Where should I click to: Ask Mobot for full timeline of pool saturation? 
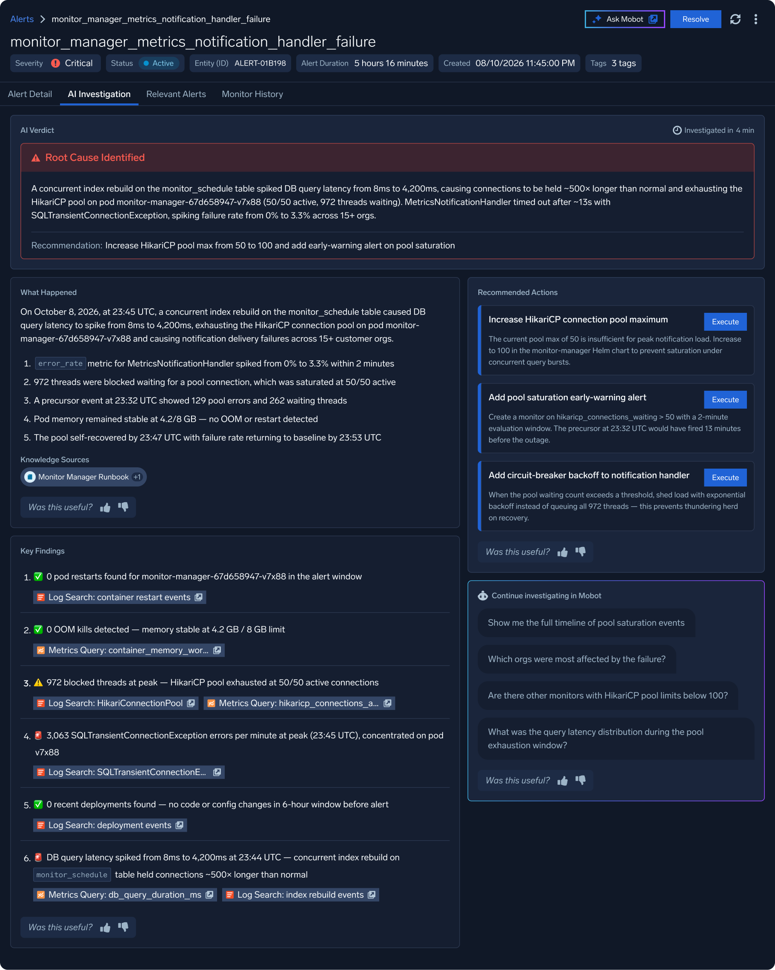[586, 623]
